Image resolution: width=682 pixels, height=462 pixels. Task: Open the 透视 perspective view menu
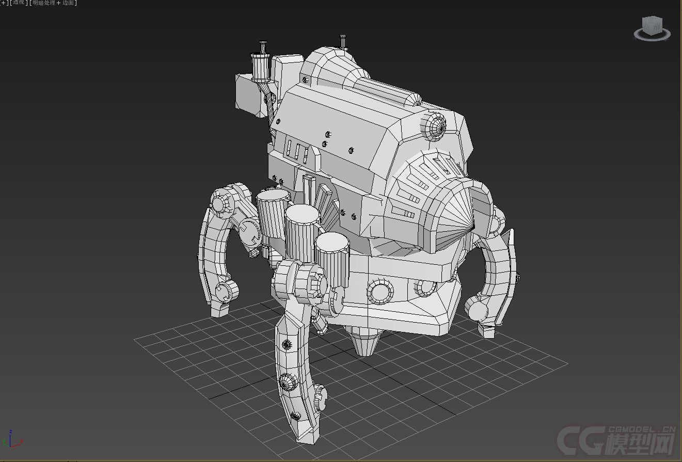(19, 3)
